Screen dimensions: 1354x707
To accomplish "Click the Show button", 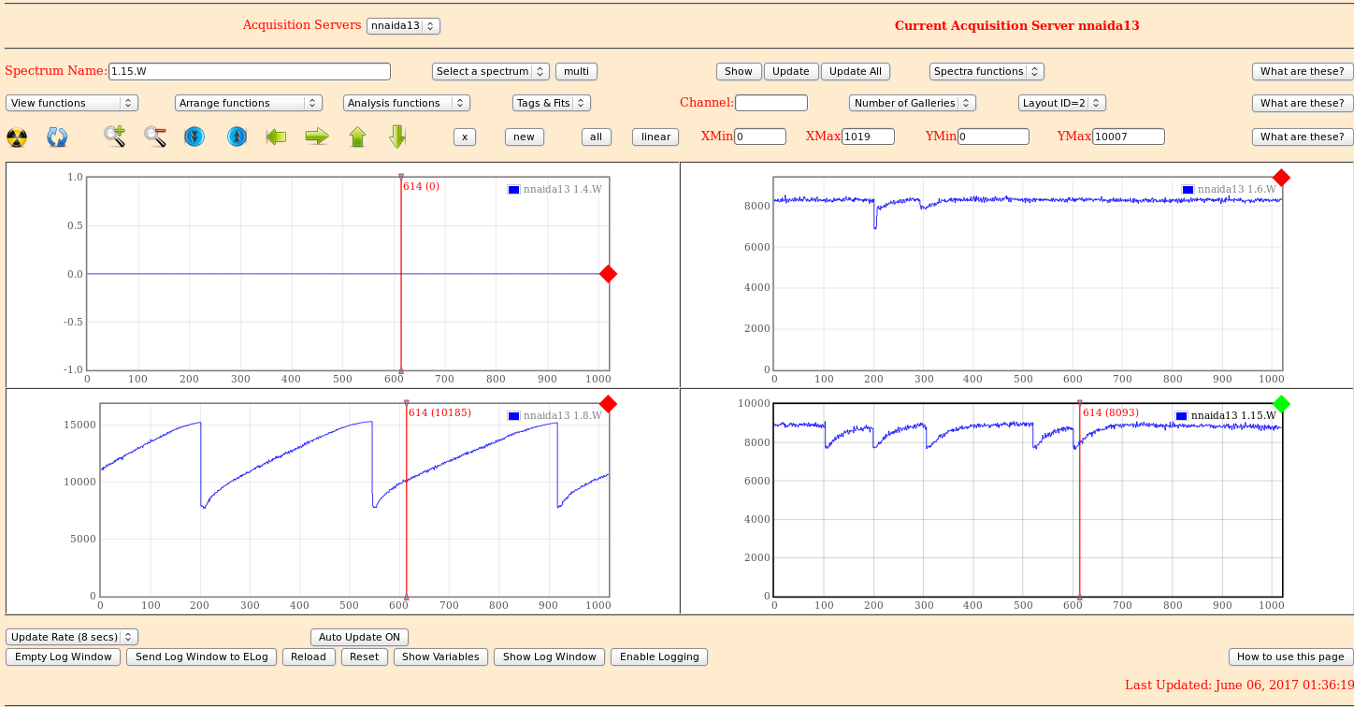I will [739, 71].
